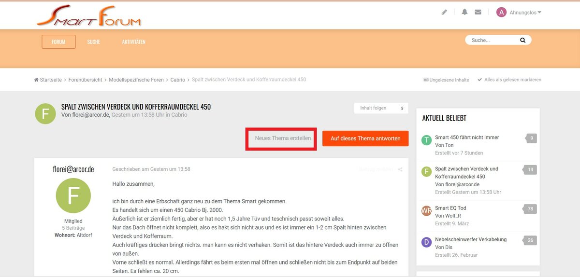Click the pencil create-content icon

[444, 13]
